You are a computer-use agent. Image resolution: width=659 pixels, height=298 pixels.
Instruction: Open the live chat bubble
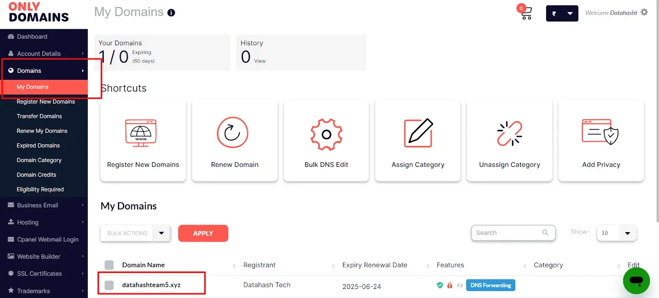coord(636,281)
